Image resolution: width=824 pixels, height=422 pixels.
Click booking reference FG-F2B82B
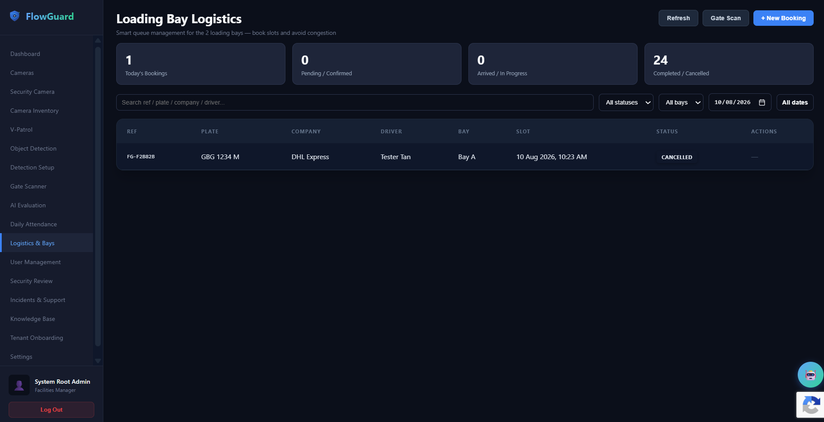point(141,157)
